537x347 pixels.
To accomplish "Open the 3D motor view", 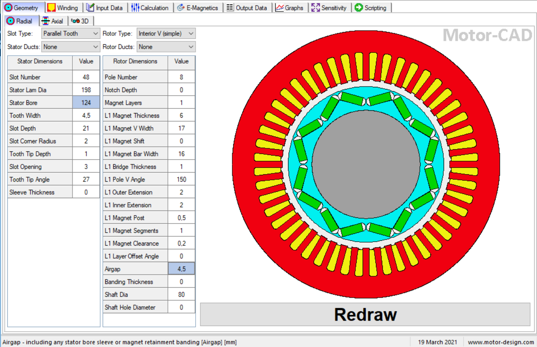I will coord(81,21).
